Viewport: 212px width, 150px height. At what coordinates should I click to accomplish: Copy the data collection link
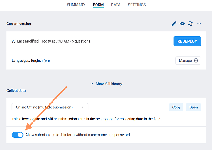click(176, 107)
